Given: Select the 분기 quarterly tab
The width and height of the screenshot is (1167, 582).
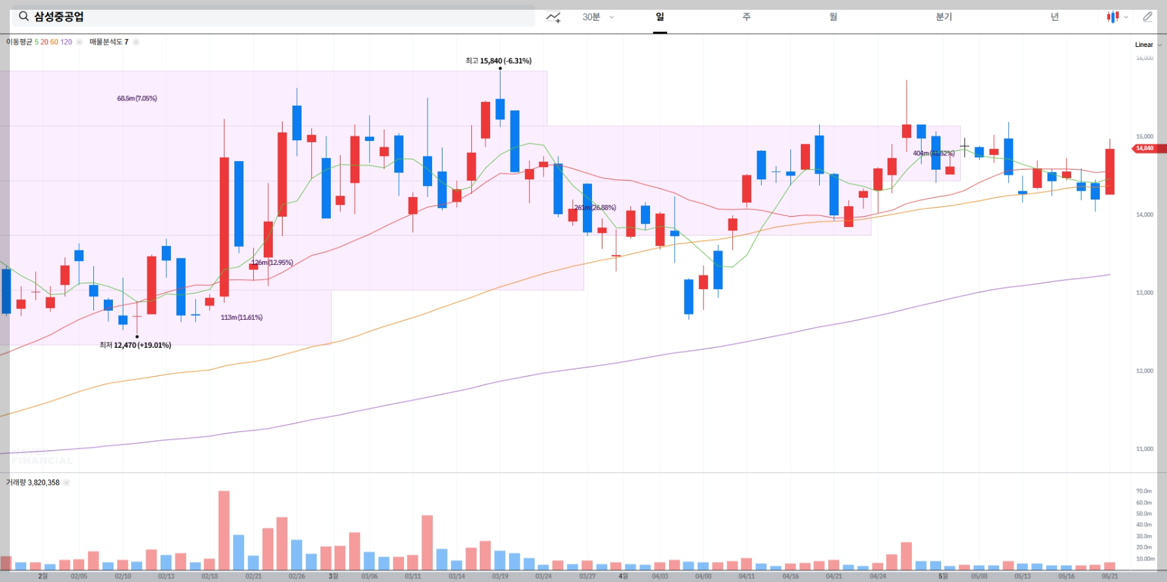Looking at the screenshot, I should 944,17.
